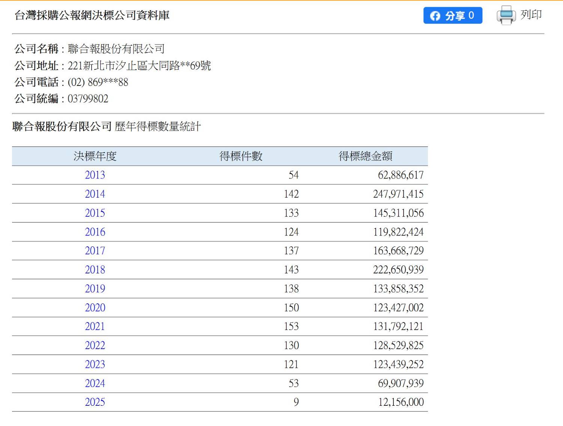Viewport: 563px width, 426px height.
Task: Click the page title 台灣採購公報網決標公司資料庫
Action: click(92, 15)
